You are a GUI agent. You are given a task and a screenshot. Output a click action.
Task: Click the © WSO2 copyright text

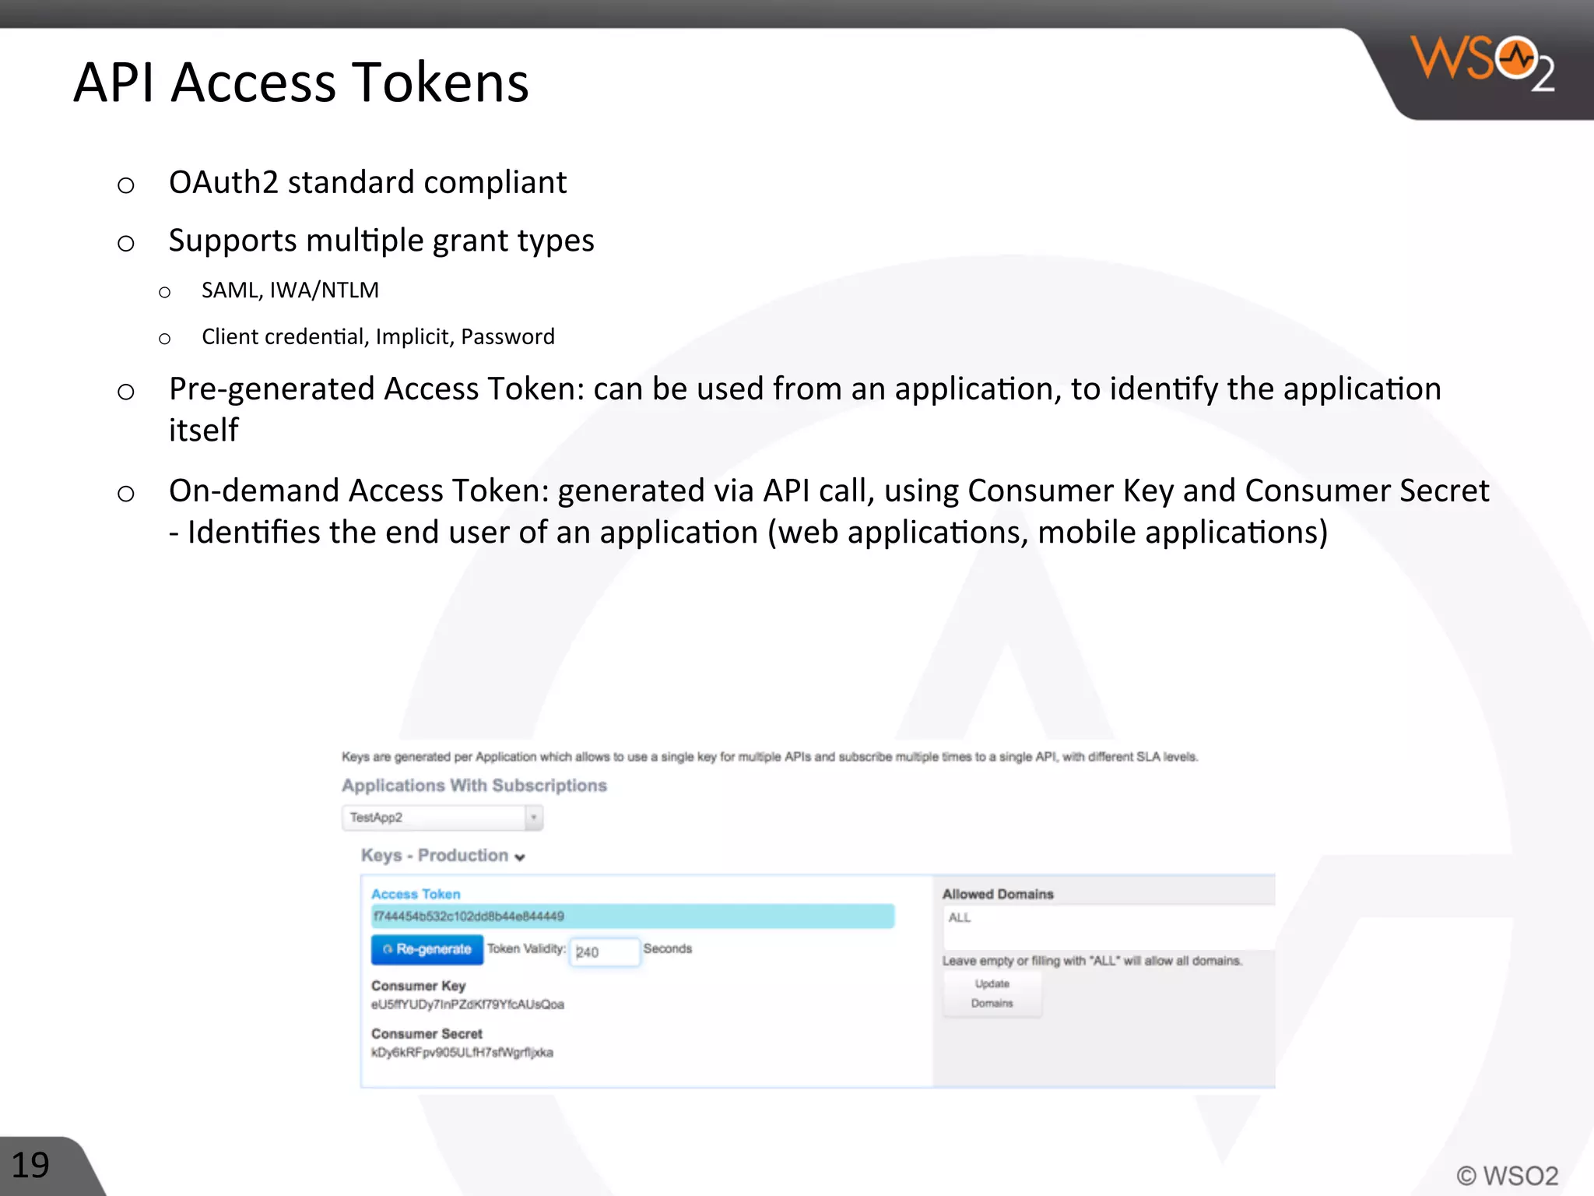click(x=1508, y=1175)
